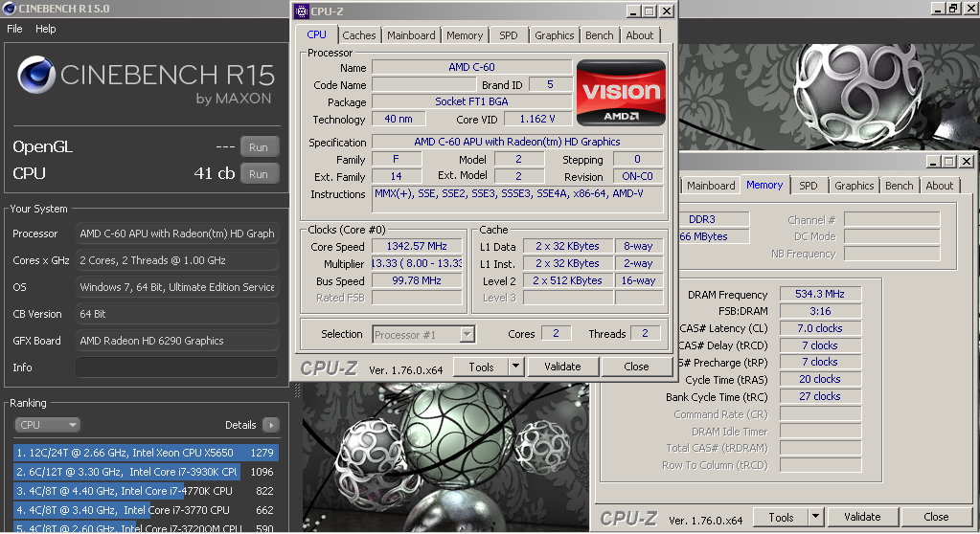Click the Cinebench OS field Windows 7
980x534 pixels.
pyautogui.click(x=177, y=287)
